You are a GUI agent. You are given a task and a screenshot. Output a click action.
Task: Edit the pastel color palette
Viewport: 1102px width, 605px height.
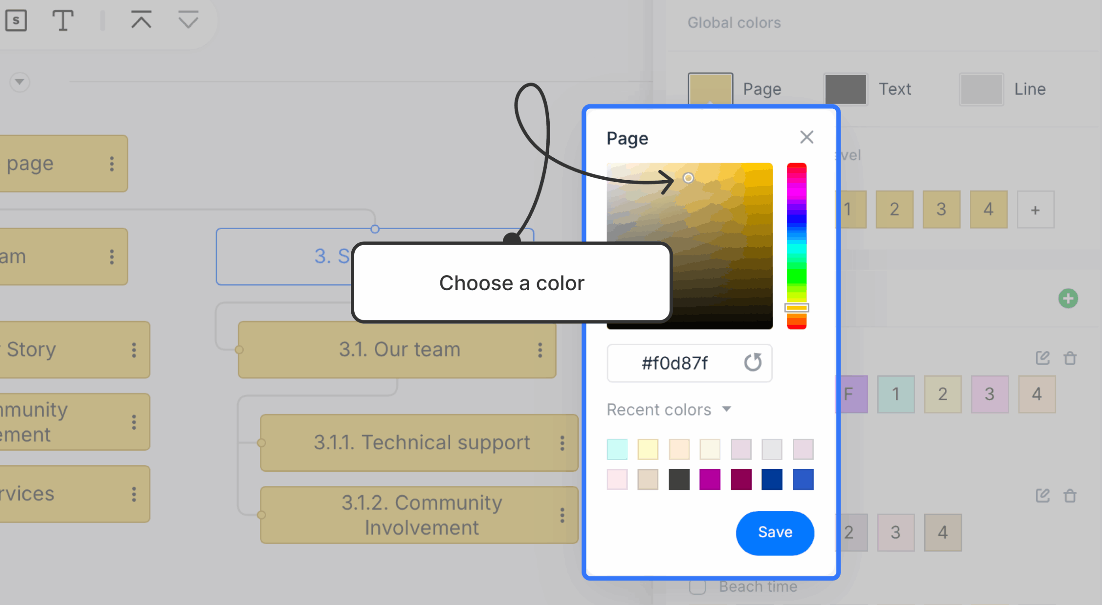[x=1042, y=357]
